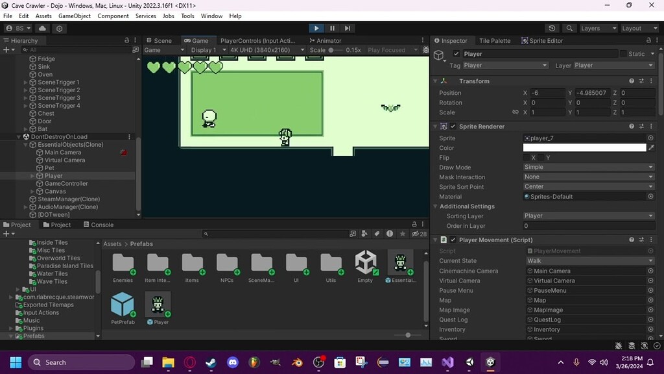
Task: Open the Sorting Layer dropdown
Action: (x=587, y=216)
